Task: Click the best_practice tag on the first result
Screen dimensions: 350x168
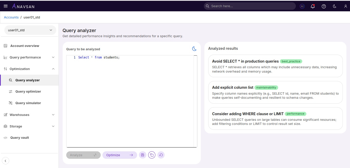Action: click(x=291, y=61)
